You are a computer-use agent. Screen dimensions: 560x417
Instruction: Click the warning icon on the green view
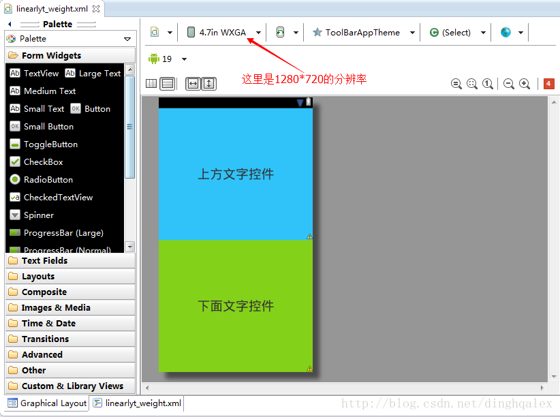pyautogui.click(x=310, y=369)
